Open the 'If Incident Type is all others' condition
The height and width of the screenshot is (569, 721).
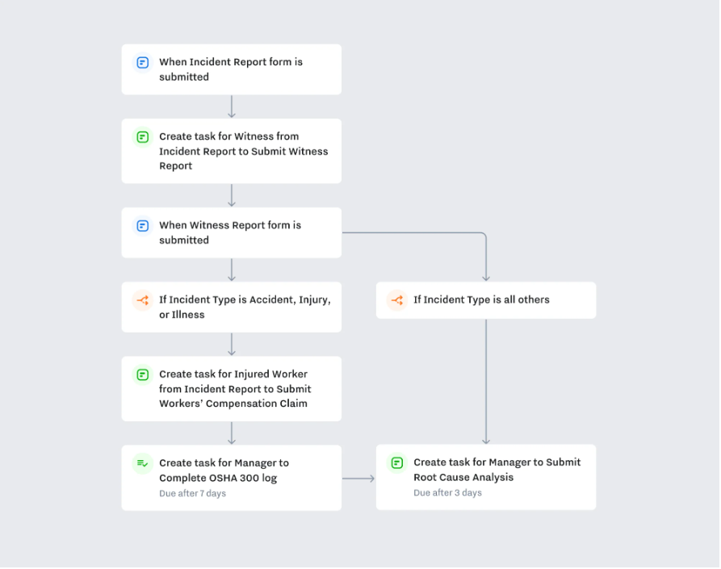(x=486, y=300)
